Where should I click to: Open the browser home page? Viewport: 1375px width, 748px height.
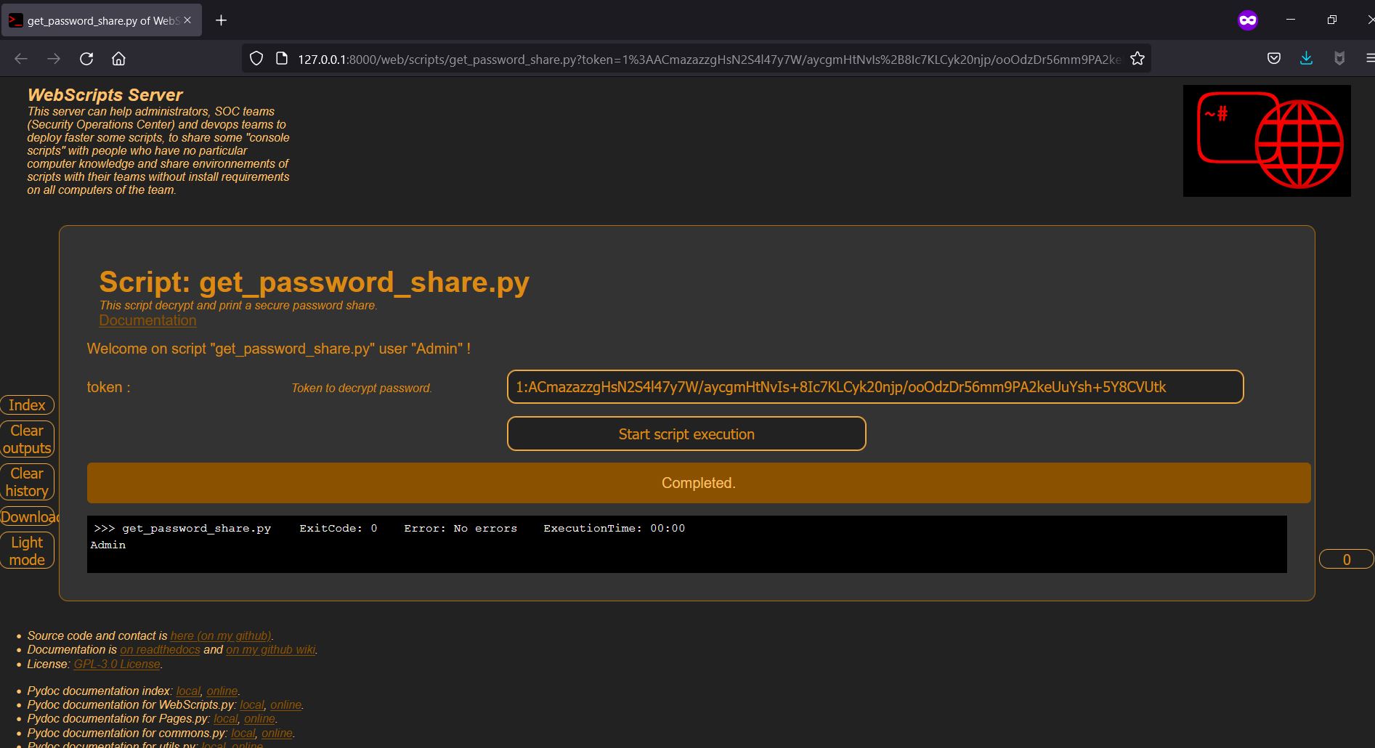pos(118,58)
